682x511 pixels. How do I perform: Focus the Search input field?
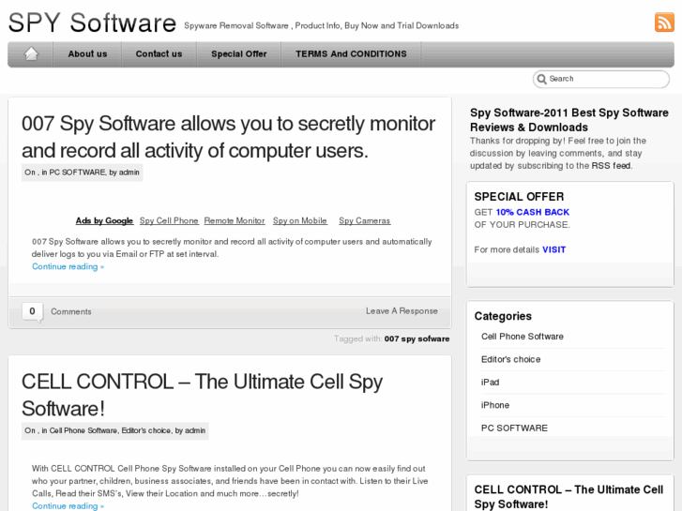[605, 79]
